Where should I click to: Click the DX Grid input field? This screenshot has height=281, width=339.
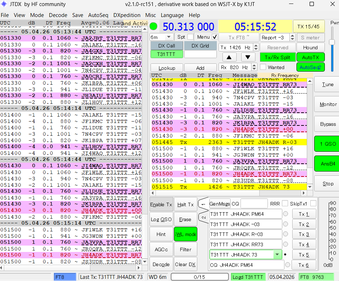(x=200, y=54)
